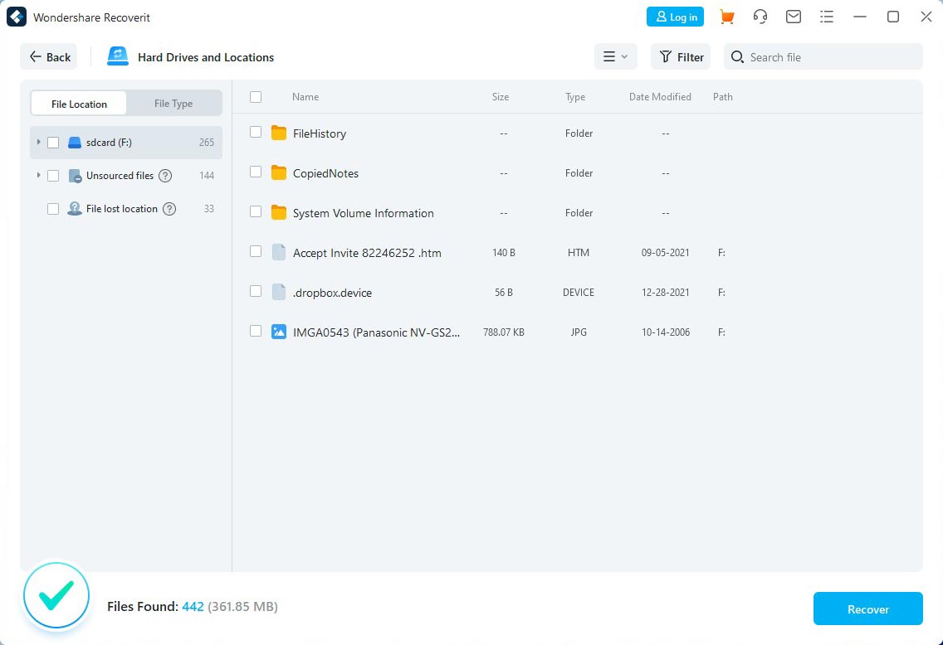Check the sdcard (F:) checkbox
The width and height of the screenshot is (943, 645).
[53, 143]
